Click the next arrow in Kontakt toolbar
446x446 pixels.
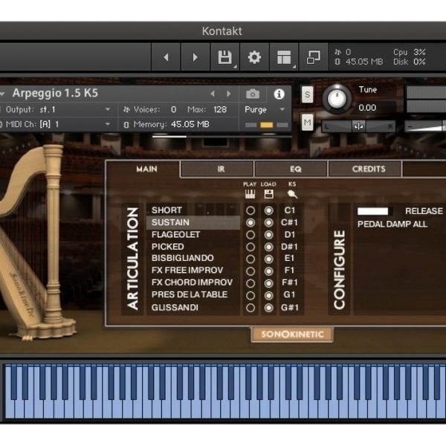[195, 57]
